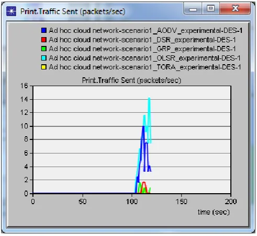Click the 200 label on the x-axis

click(231, 202)
